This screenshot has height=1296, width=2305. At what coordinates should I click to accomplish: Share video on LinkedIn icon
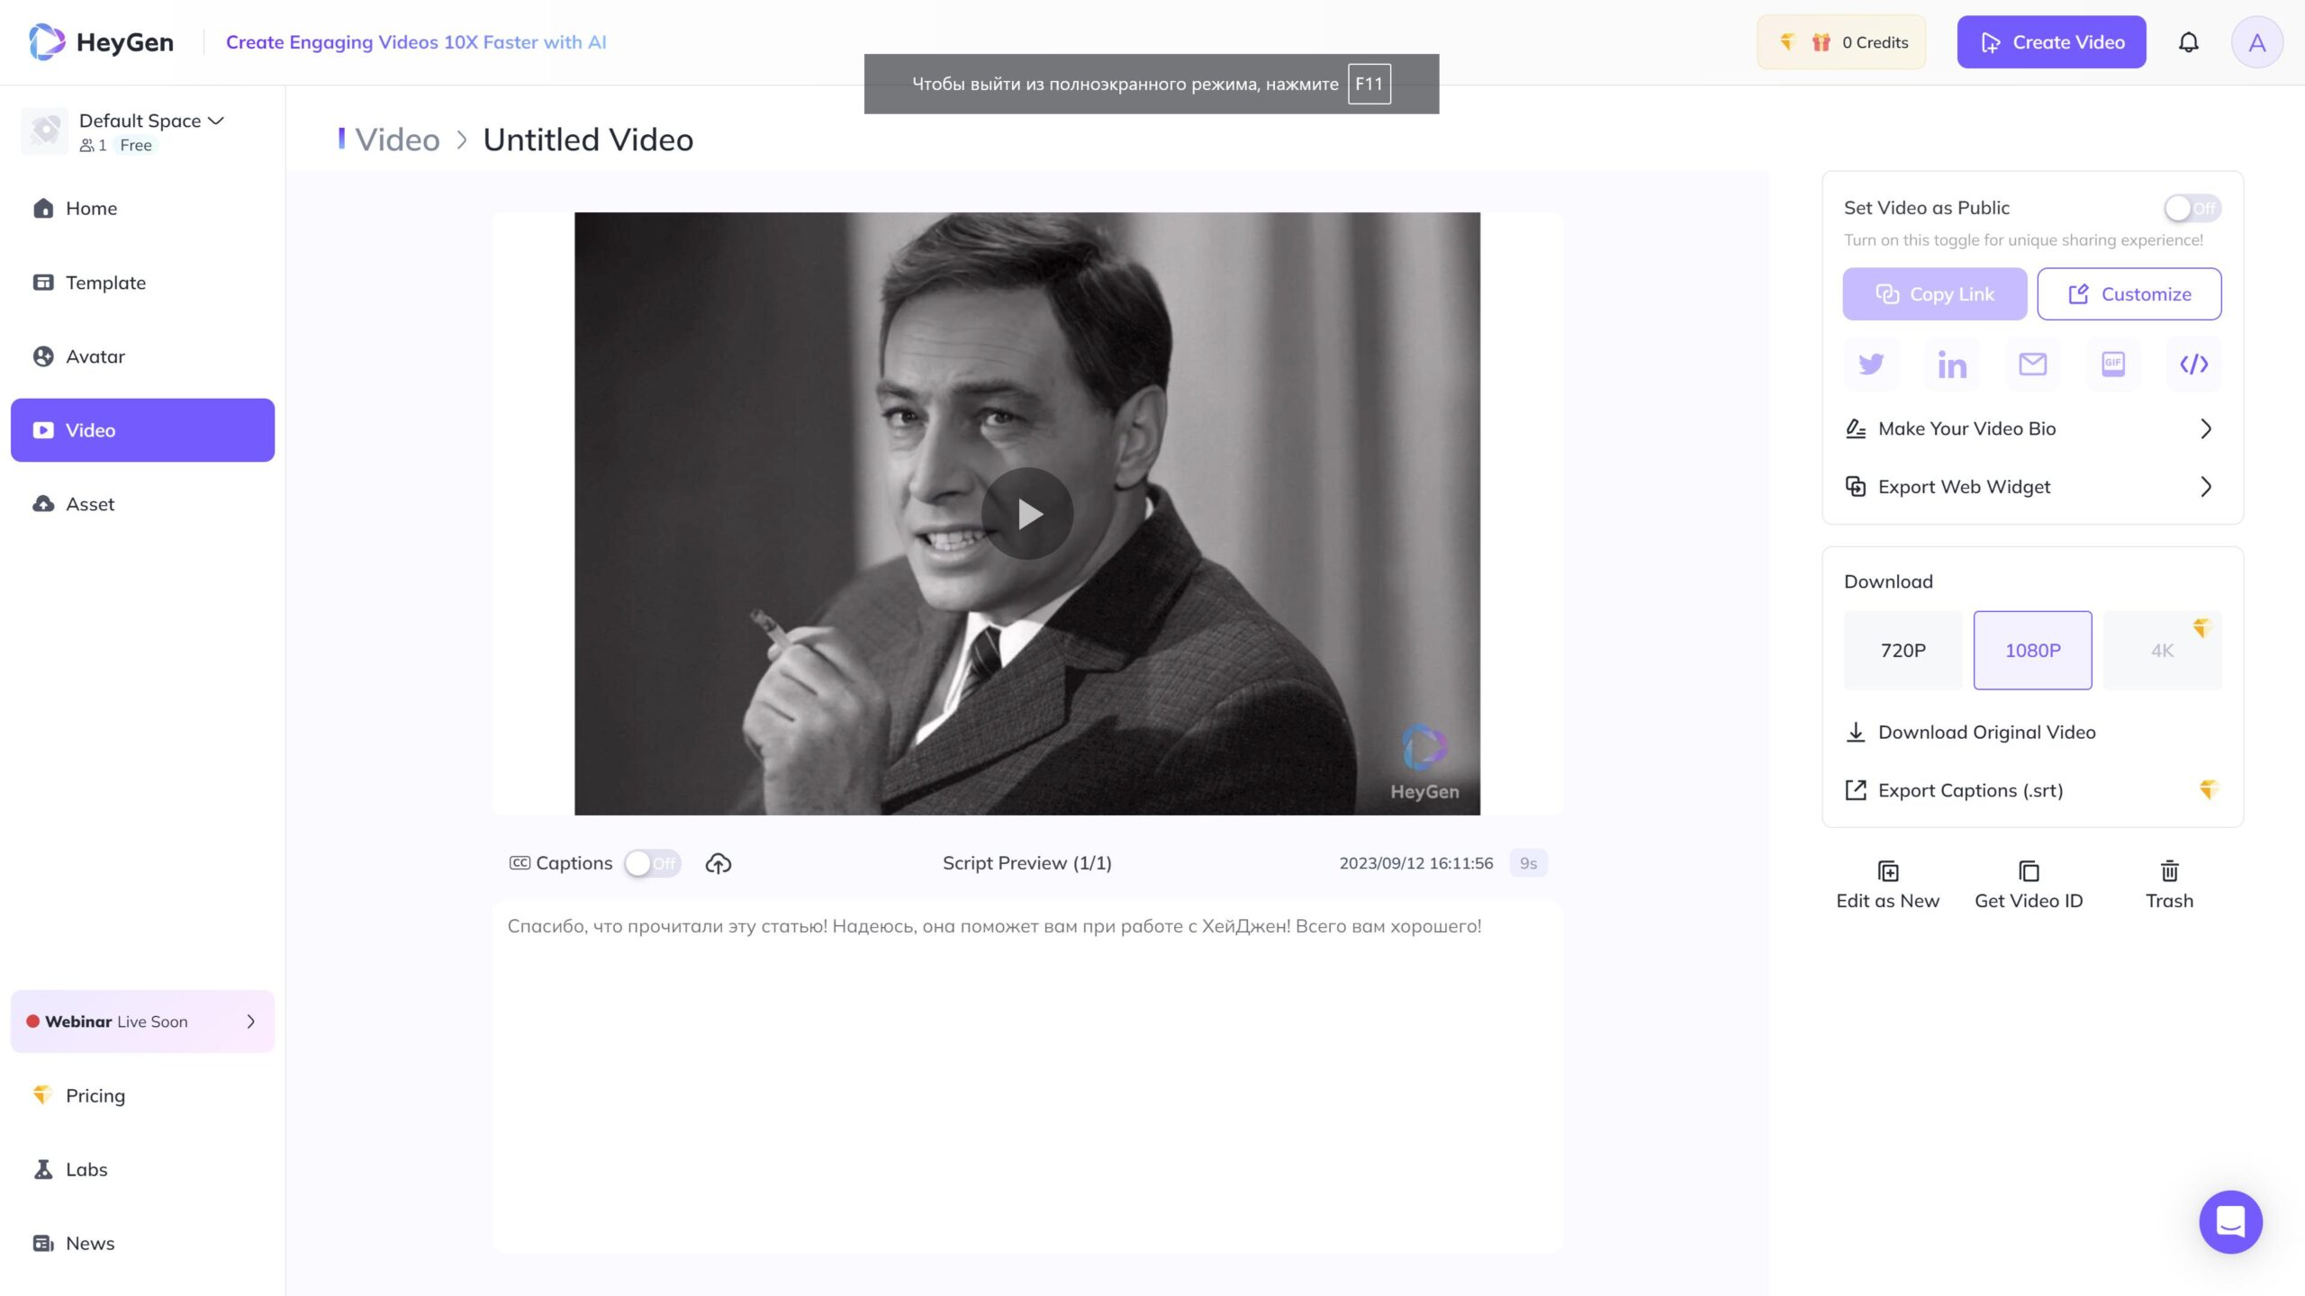click(x=1951, y=364)
